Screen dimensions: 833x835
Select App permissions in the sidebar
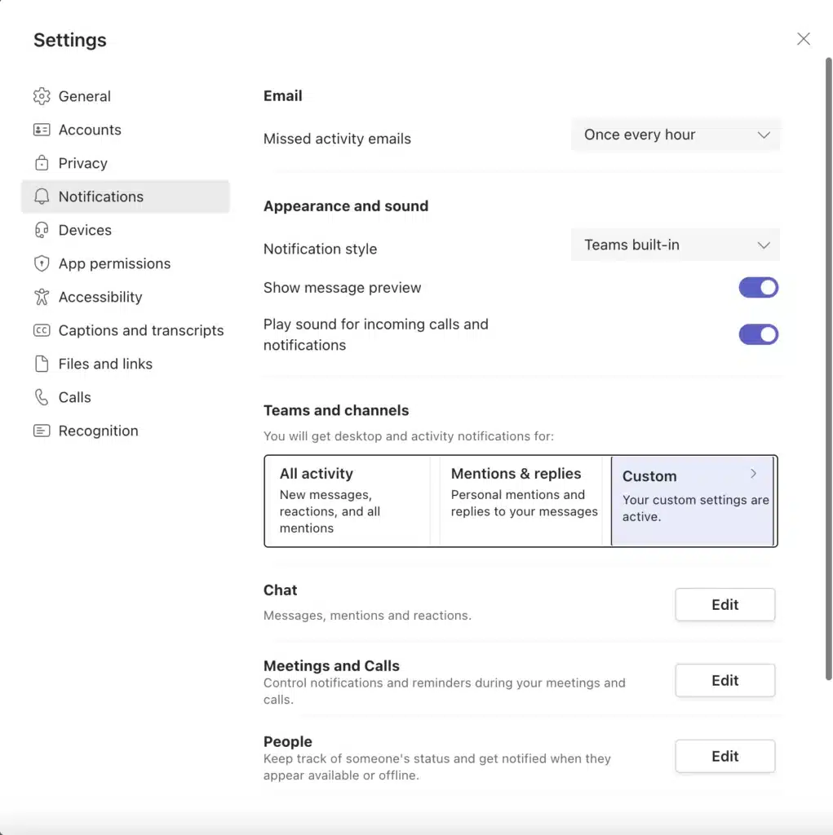tap(126, 263)
